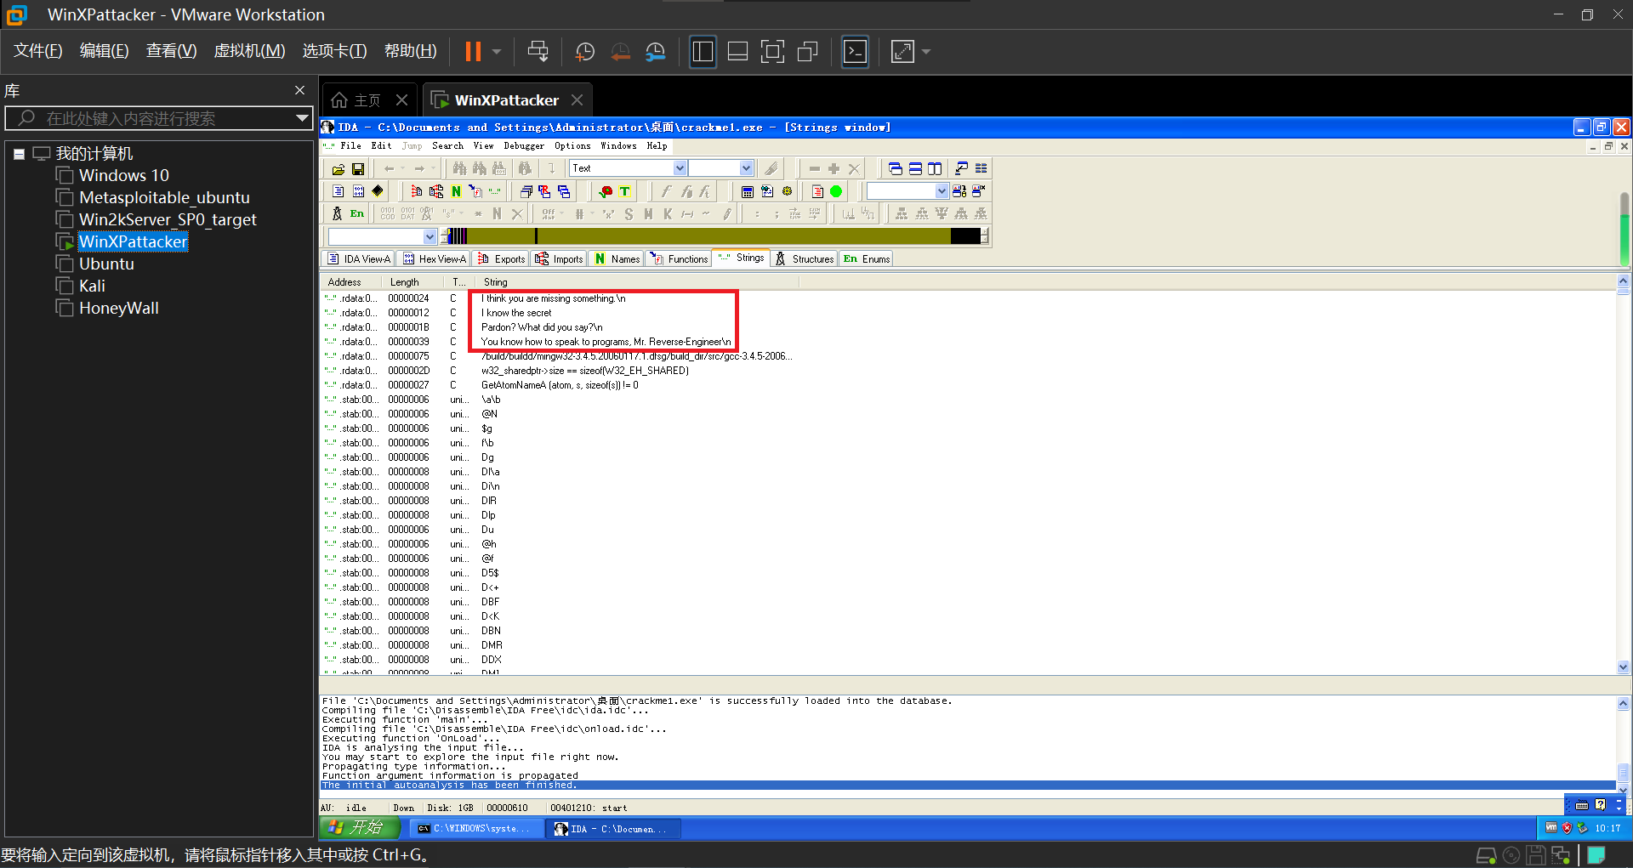Open the IDA Debugger menu
1633x868 pixels.
point(524,146)
